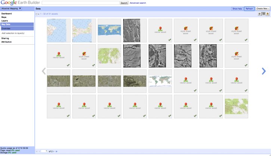Click the upload icon beside view buttons
This screenshot has width=271, height=156.
[268, 14]
